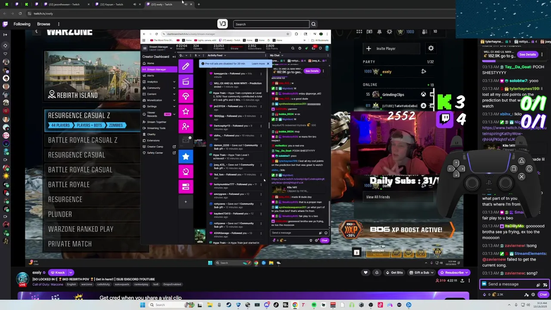Open the in-game friends settings gear
551x310 pixels.
(x=431, y=49)
